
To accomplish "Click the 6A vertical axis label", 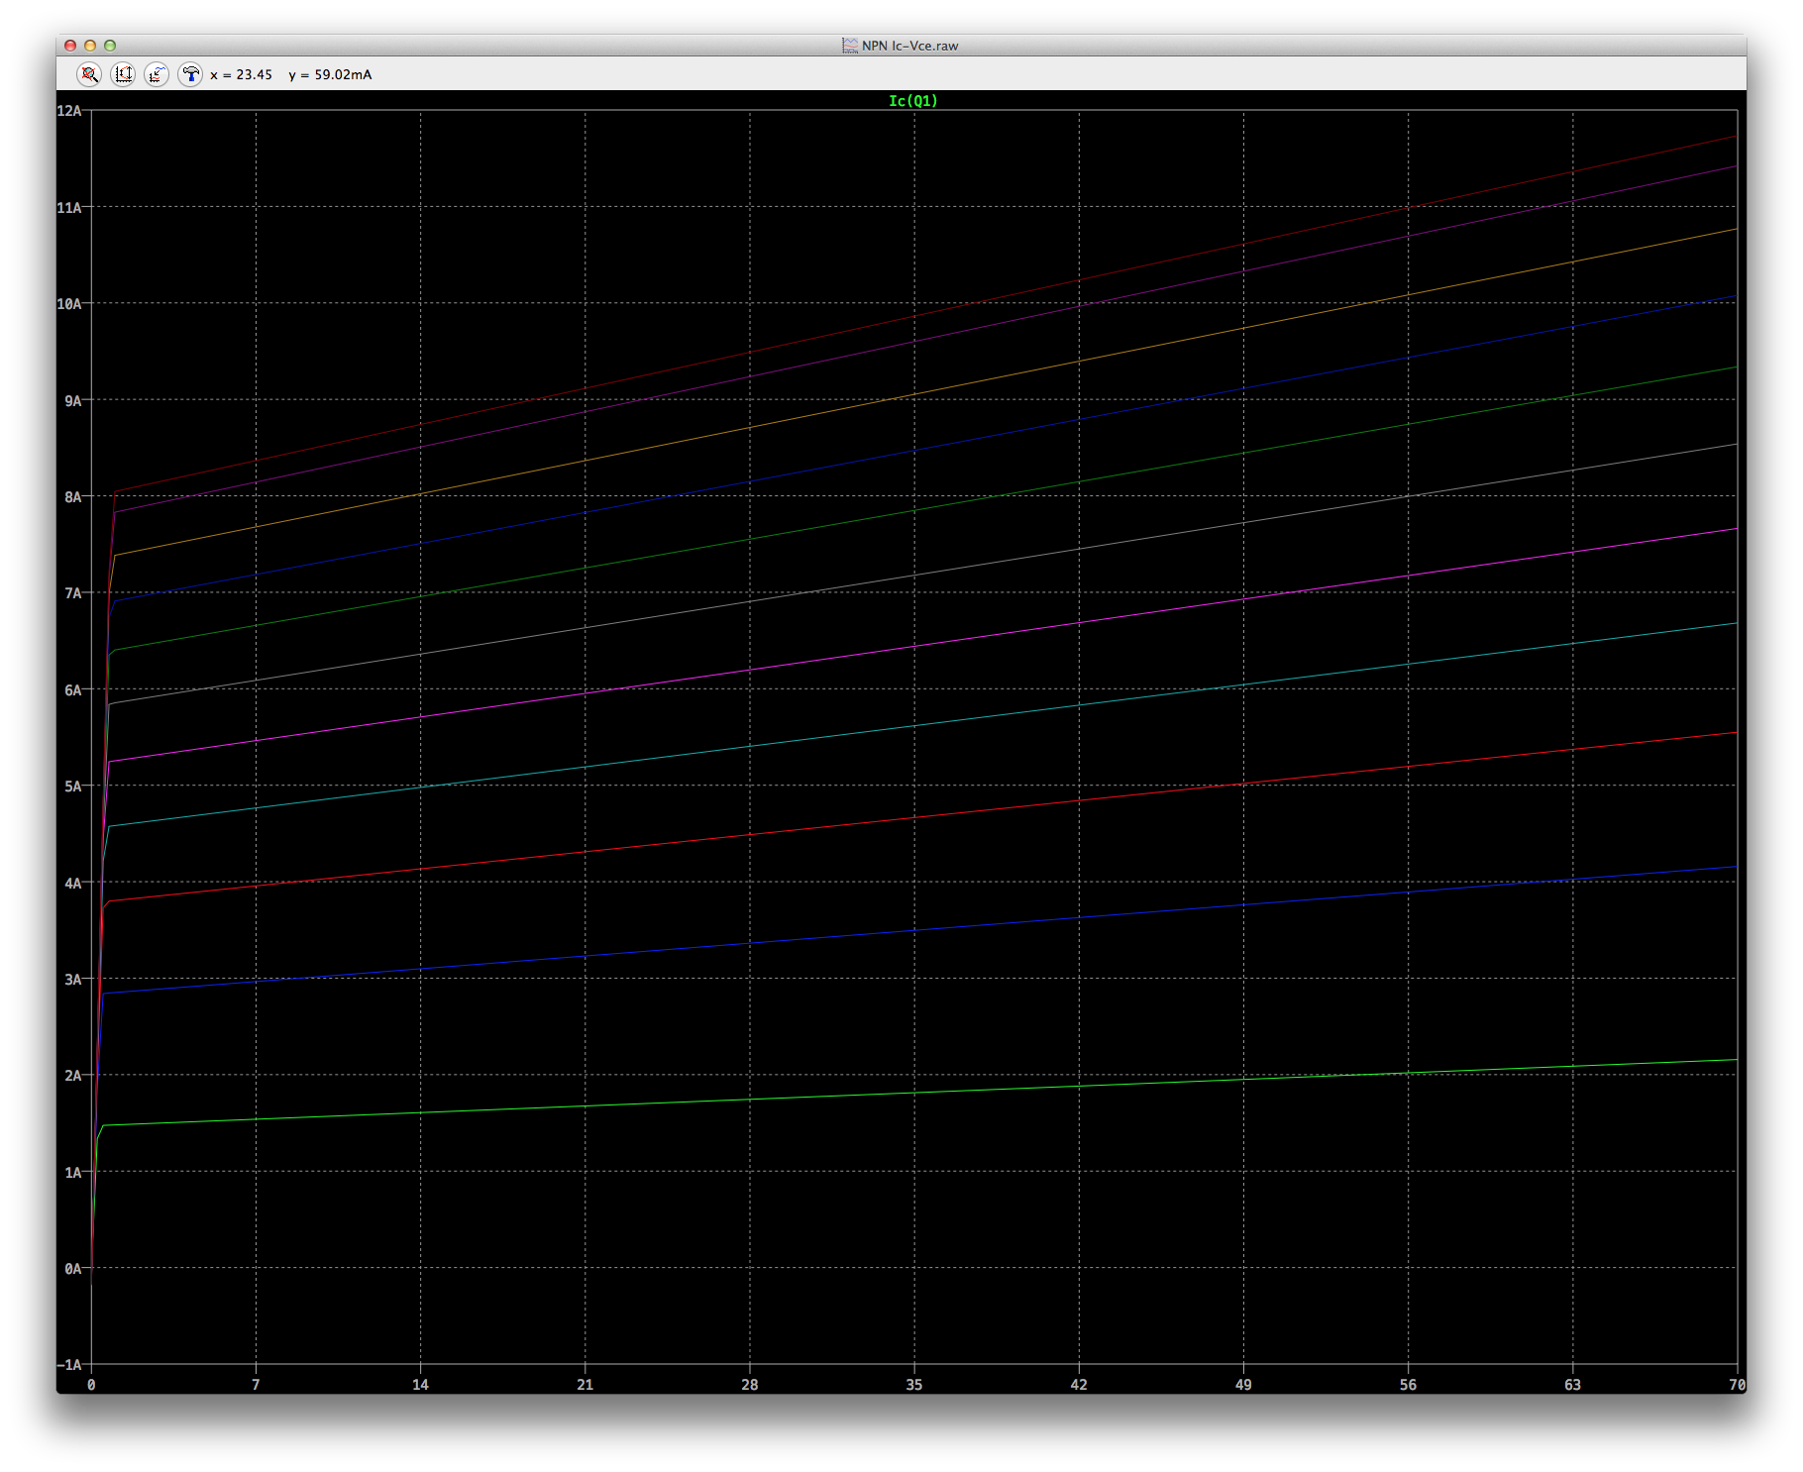I will 73,690.
